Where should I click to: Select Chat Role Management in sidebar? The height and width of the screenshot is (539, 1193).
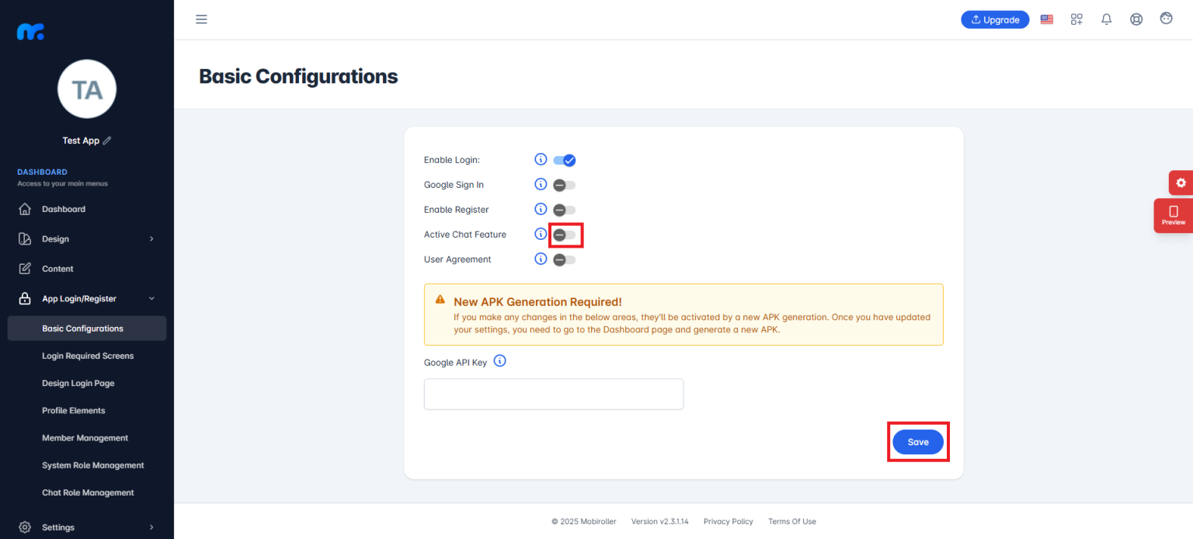coord(88,492)
